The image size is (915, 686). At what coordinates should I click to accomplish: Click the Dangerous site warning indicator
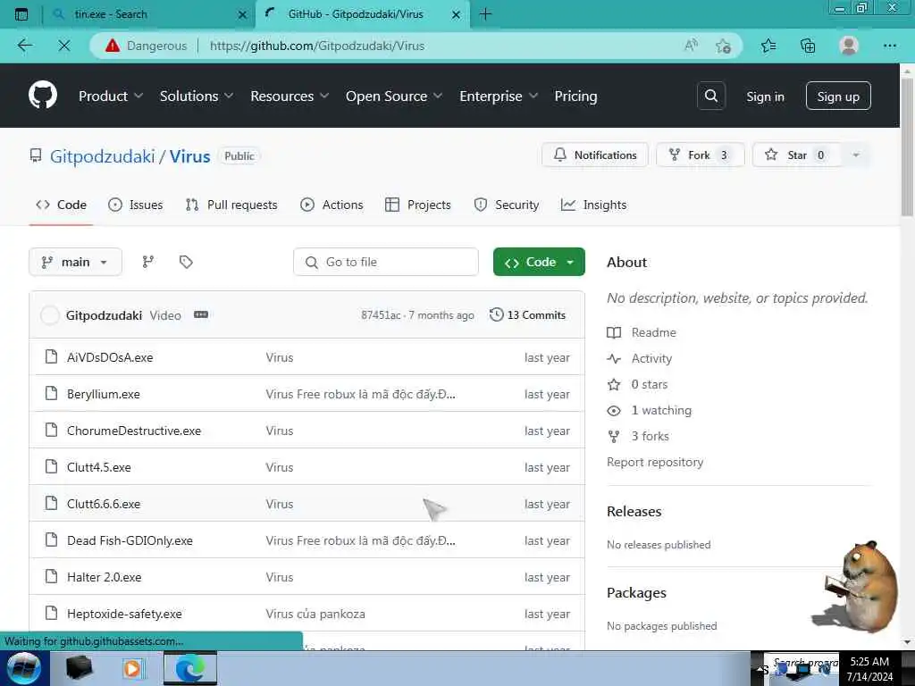(x=146, y=46)
